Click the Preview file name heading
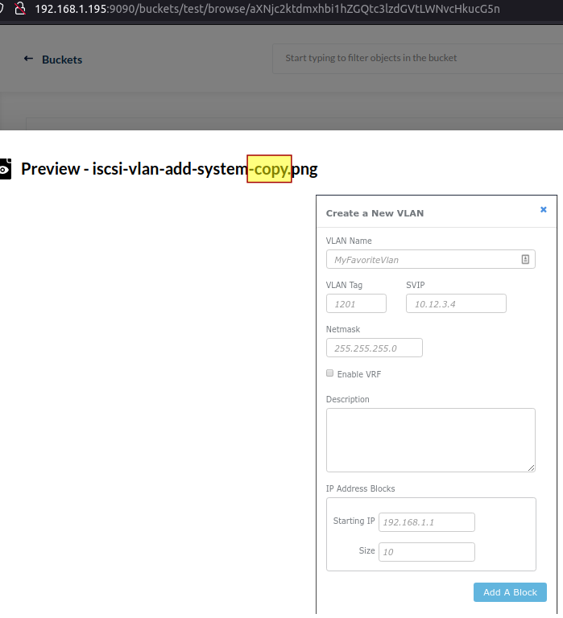This screenshot has height=618, width=563. click(x=169, y=169)
